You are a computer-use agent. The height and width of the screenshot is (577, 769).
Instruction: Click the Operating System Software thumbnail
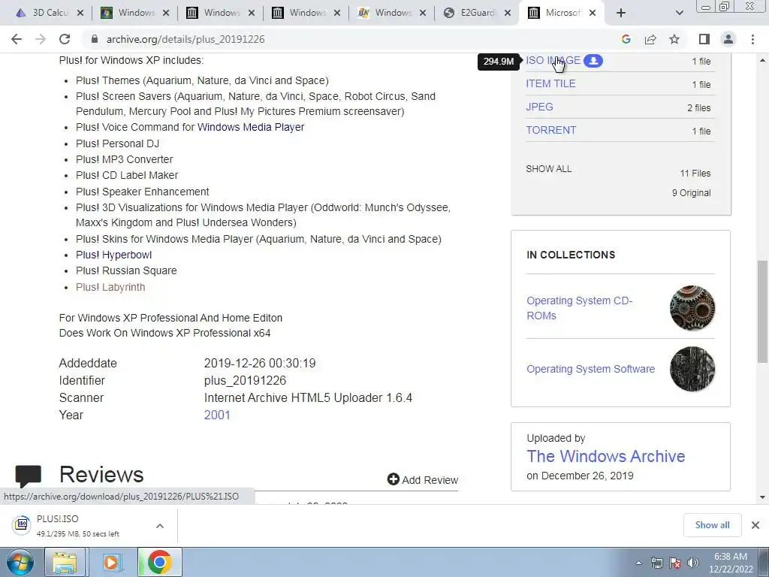[692, 369]
